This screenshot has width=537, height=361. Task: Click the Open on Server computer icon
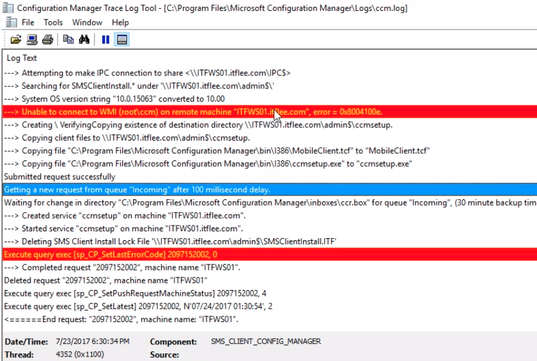coord(32,40)
